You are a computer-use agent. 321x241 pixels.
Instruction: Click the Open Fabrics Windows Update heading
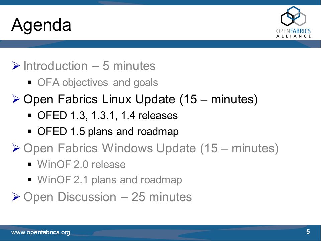pyautogui.click(x=151, y=148)
